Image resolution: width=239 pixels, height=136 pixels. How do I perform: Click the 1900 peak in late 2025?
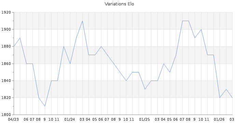201,30
